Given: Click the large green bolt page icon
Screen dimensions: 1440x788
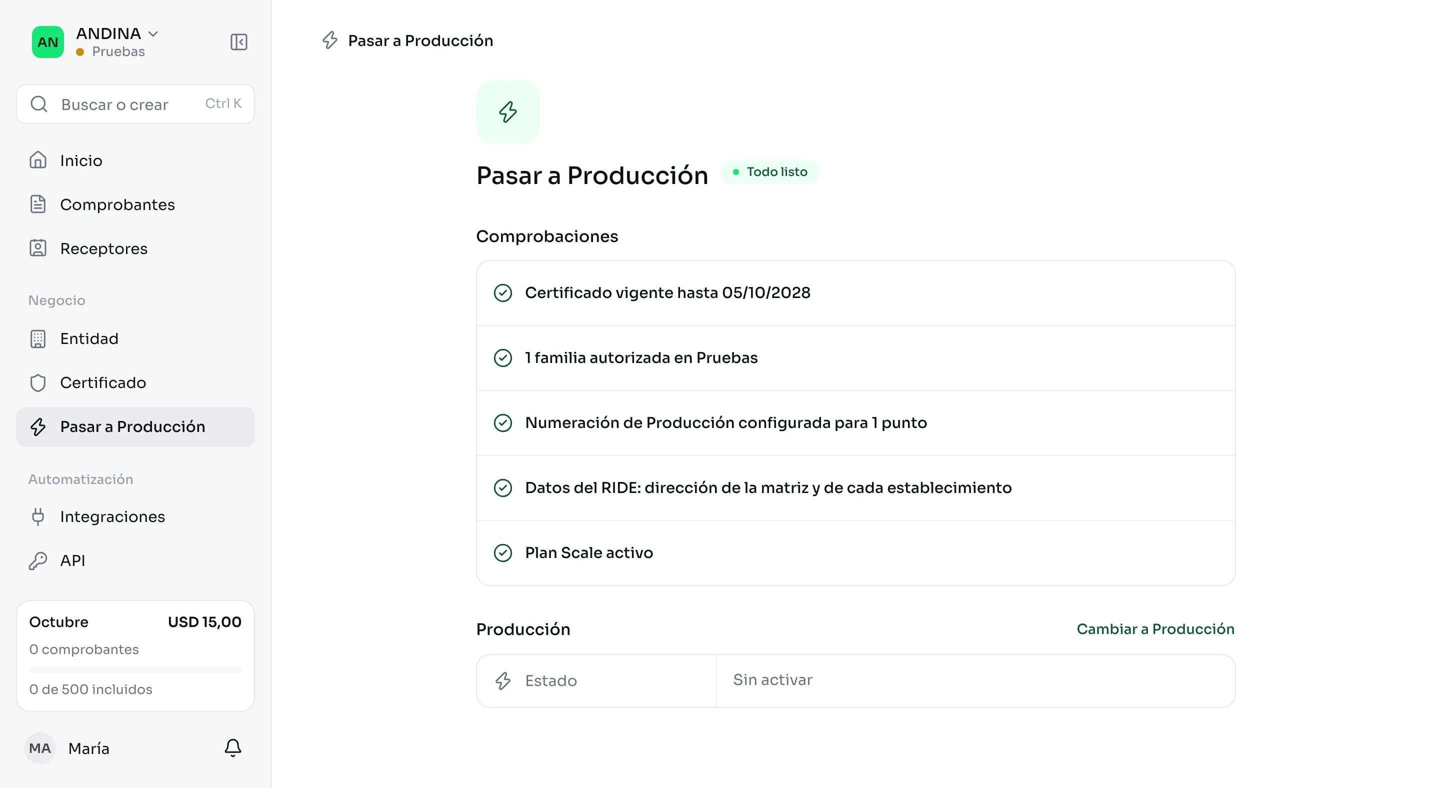Looking at the screenshot, I should coord(507,112).
